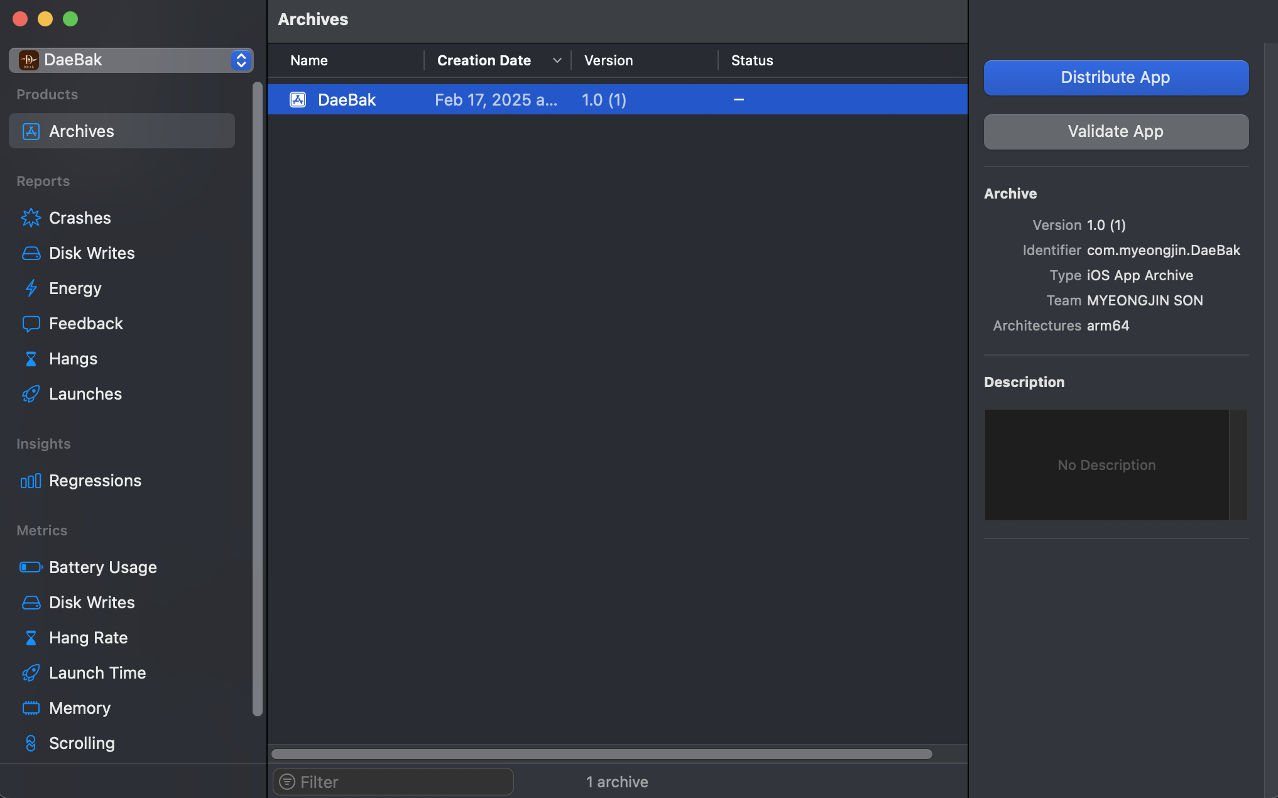Select the DaeBak archive row name
Screen dimensions: 1278x798
point(347,99)
